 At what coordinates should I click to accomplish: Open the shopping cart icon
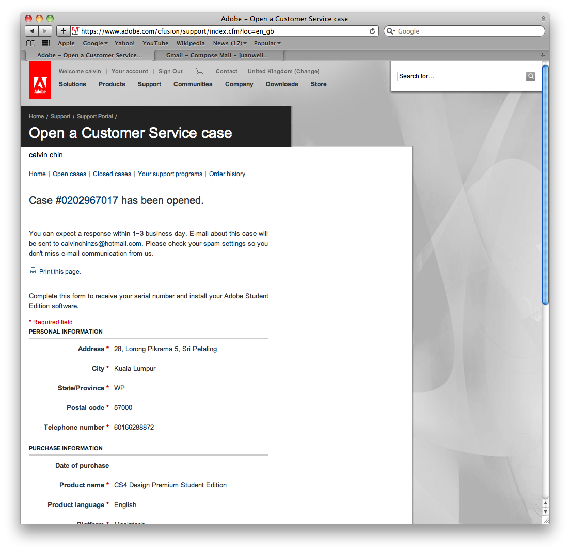point(200,71)
